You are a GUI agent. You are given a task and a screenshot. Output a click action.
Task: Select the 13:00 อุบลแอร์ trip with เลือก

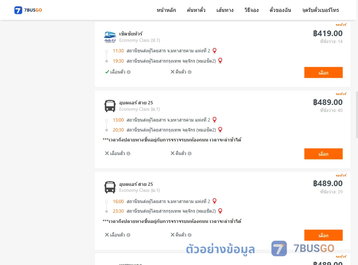click(323, 154)
